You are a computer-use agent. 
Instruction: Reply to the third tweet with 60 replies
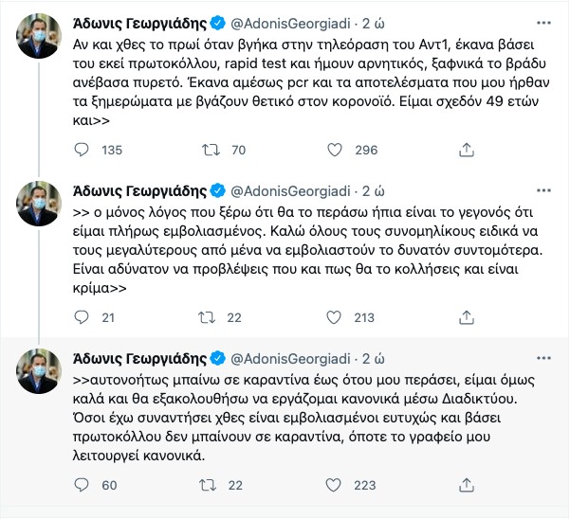tap(82, 485)
